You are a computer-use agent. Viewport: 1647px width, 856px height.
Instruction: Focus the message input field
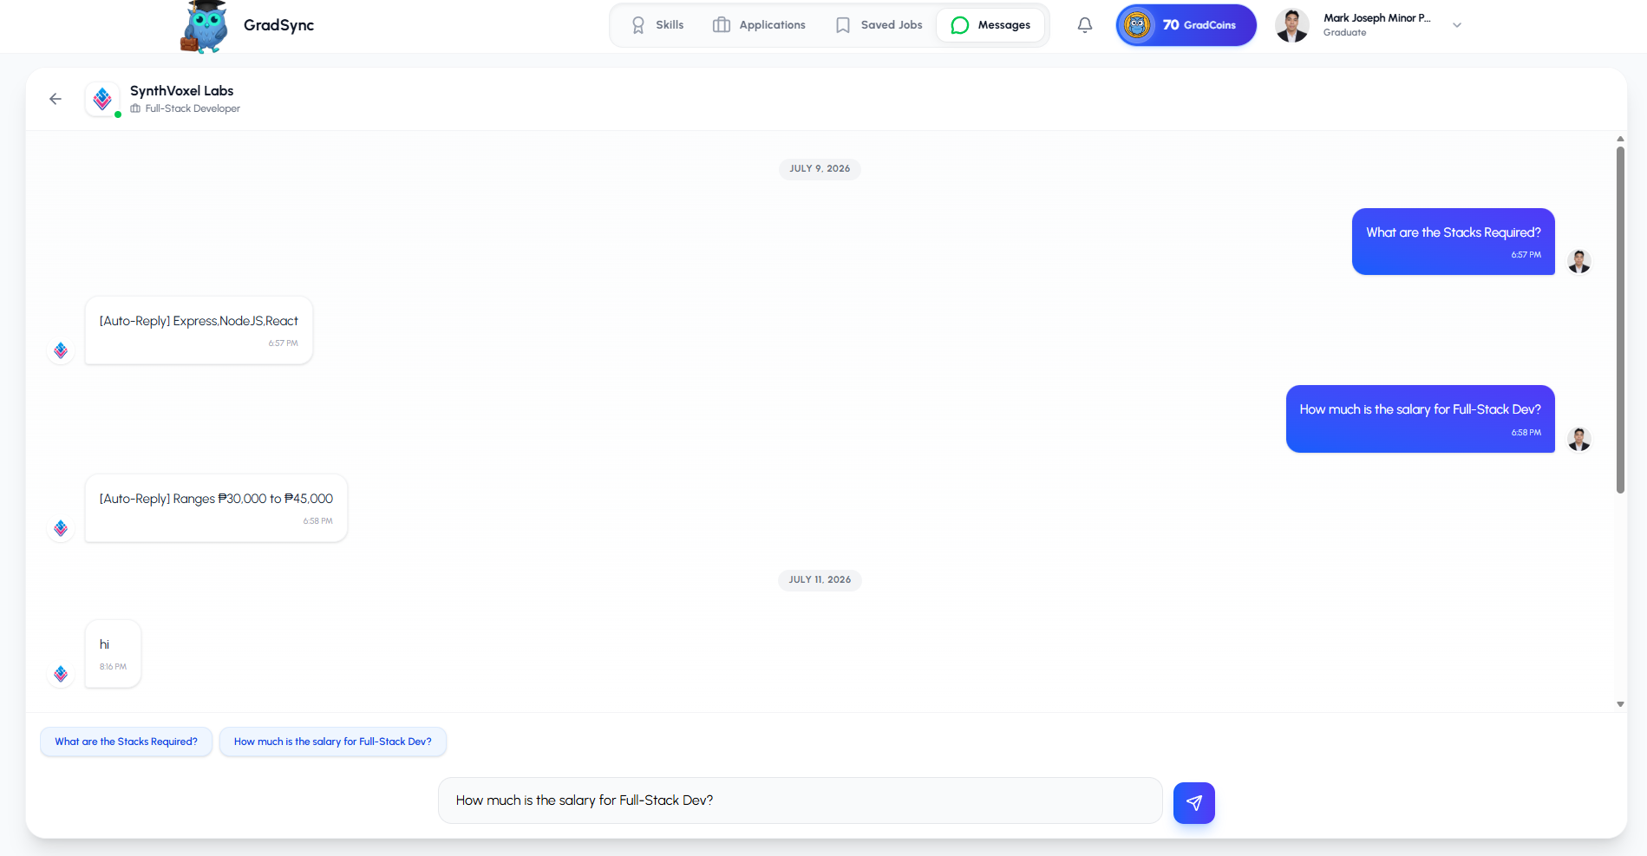point(800,800)
